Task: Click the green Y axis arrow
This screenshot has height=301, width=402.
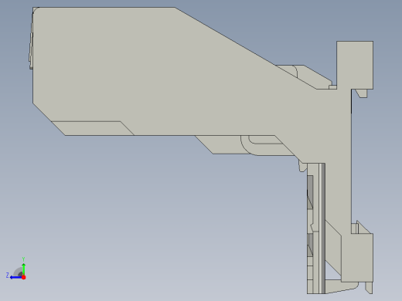Action: 24,269
